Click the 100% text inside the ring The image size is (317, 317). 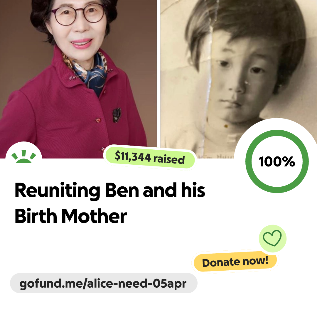(277, 161)
